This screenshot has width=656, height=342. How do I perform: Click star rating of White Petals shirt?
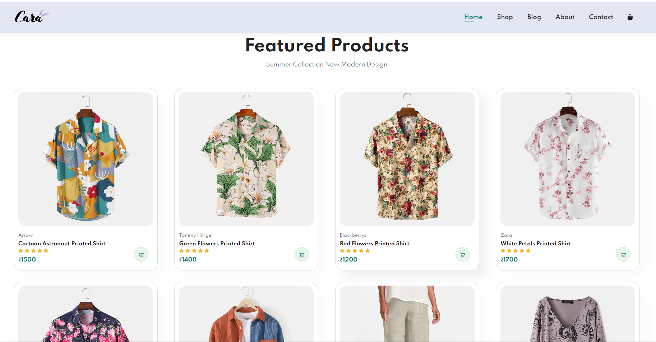(x=516, y=251)
